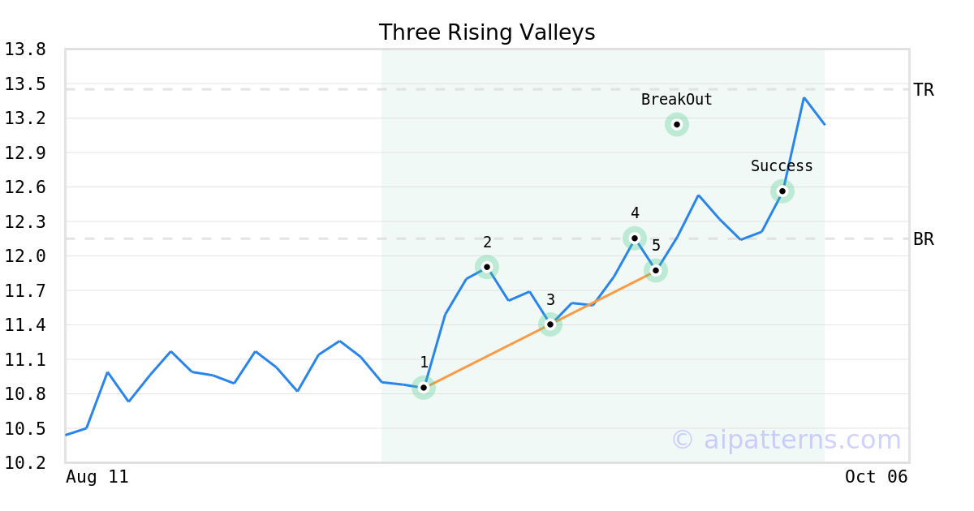Click valley marker point 1
Image resolution: width=974 pixels, height=511 pixels.
tap(424, 388)
